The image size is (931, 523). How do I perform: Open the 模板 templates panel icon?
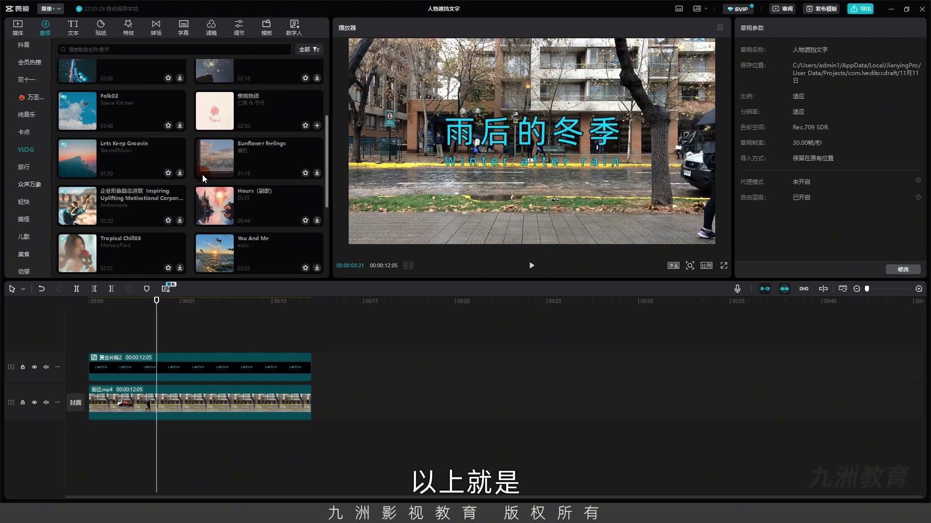[x=266, y=28]
